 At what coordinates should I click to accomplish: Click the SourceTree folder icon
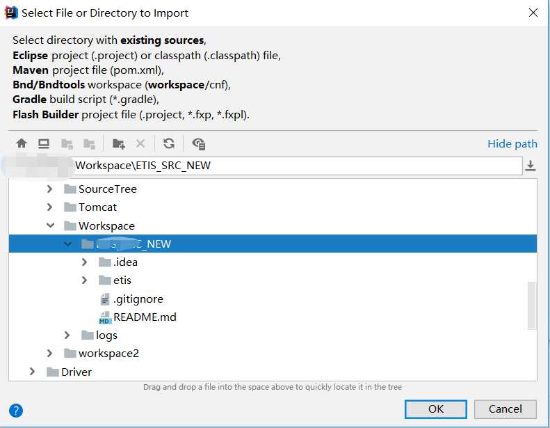pos(70,189)
